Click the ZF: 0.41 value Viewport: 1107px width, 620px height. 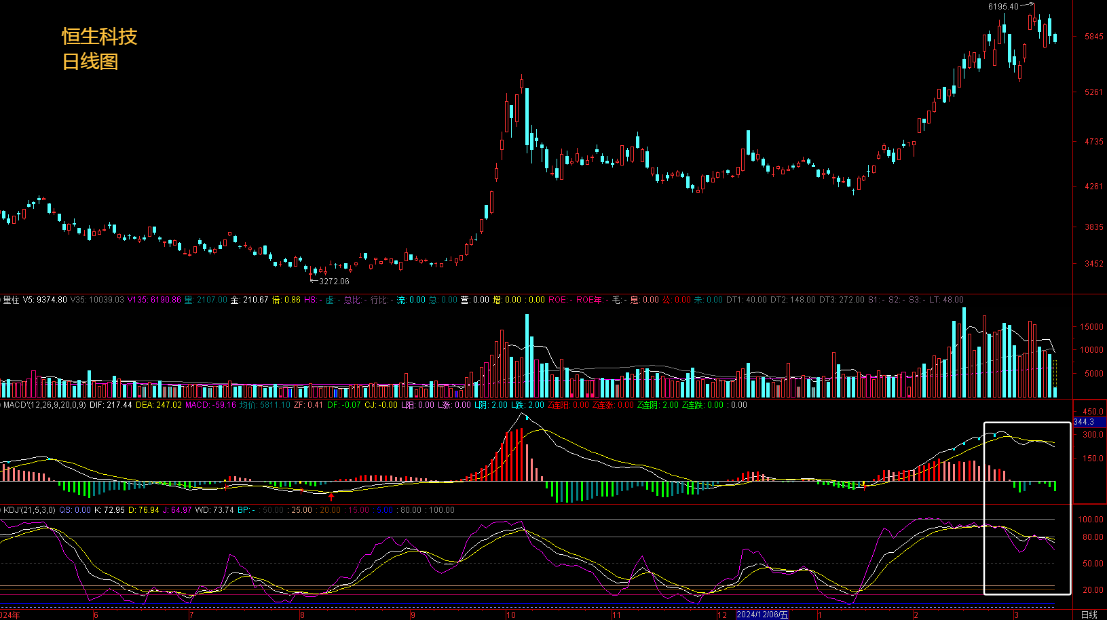(308, 405)
